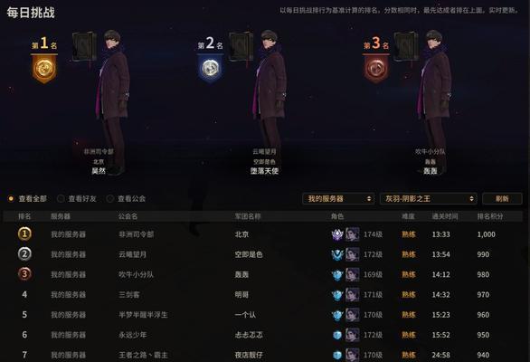Click the 刷新 refresh button

tap(502, 198)
